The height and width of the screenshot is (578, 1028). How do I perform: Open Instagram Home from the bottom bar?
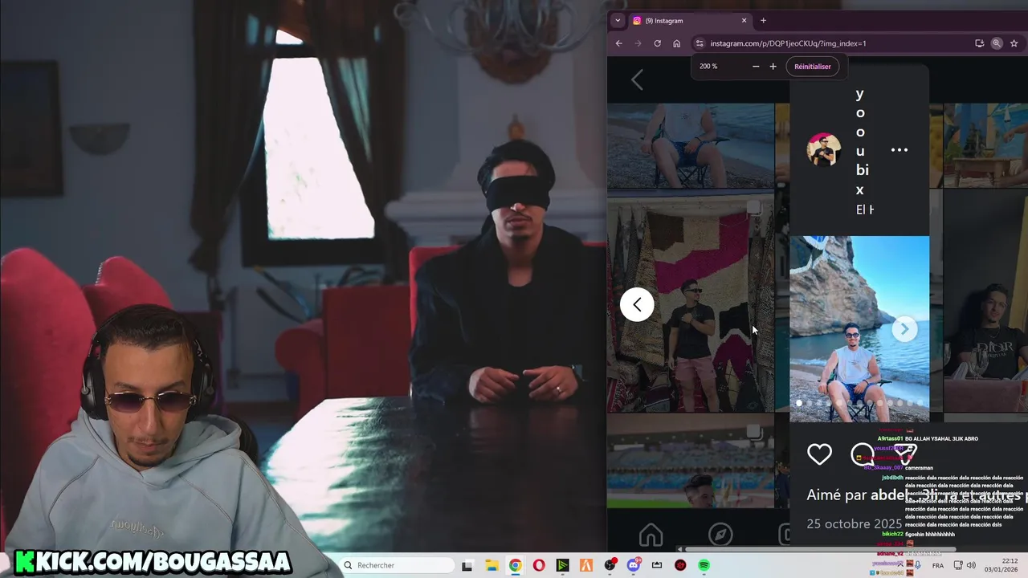[x=651, y=535]
